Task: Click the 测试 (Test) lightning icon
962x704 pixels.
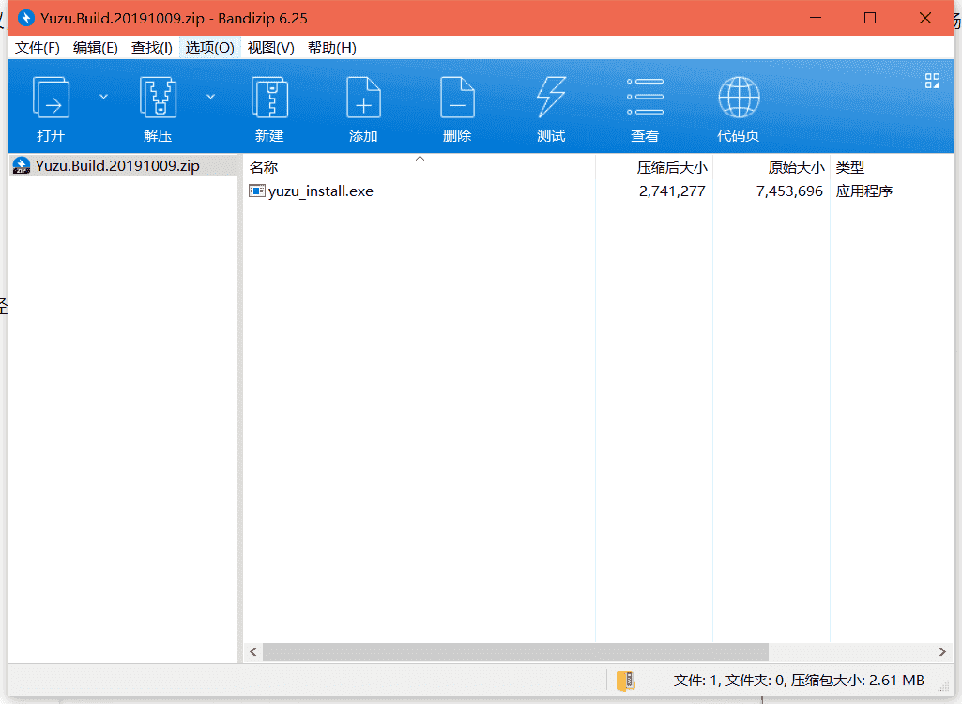Action: pos(551,98)
